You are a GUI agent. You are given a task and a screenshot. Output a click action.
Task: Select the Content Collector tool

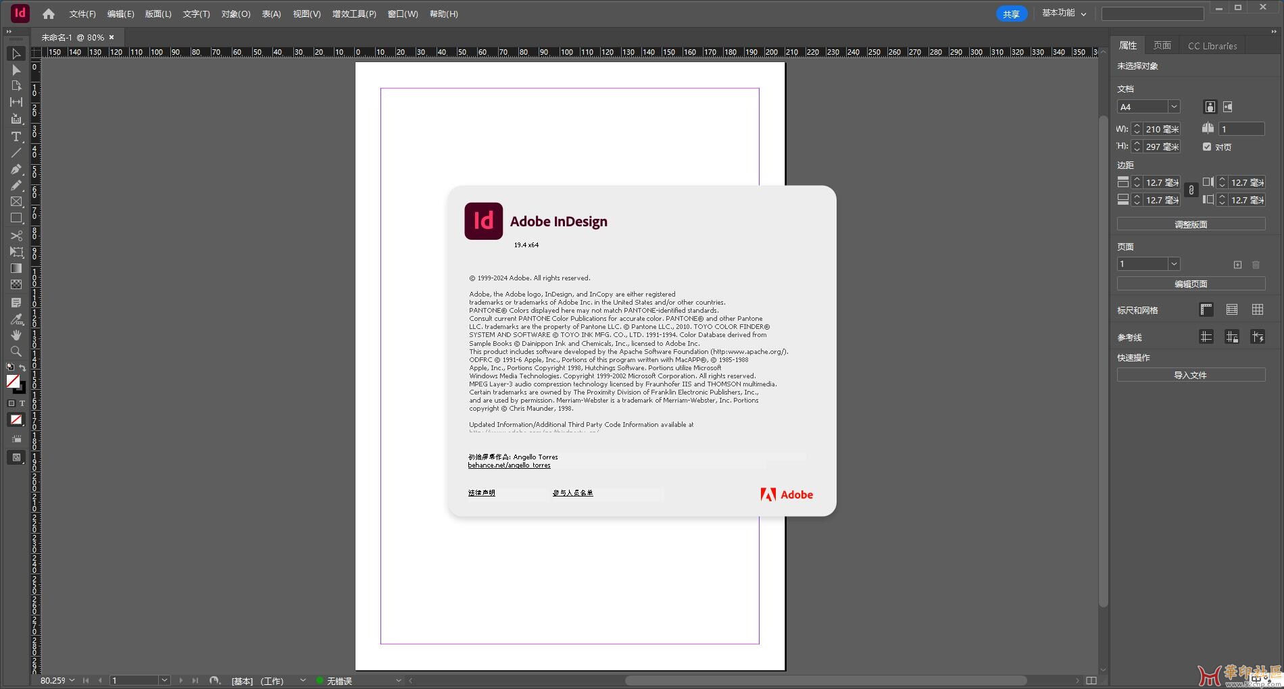click(x=16, y=119)
